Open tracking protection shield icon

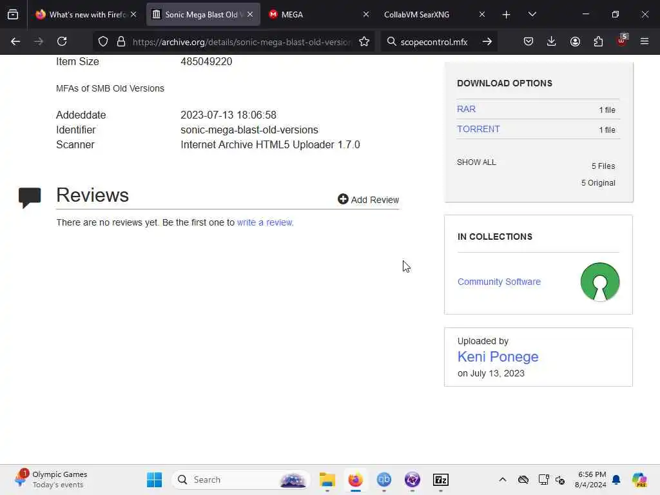coord(103,41)
